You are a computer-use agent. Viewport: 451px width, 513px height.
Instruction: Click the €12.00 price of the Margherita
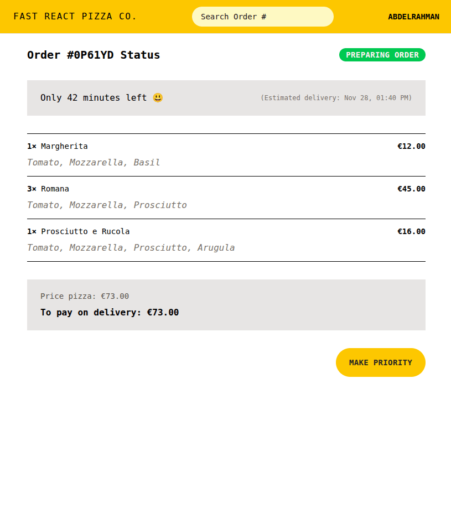(x=411, y=146)
